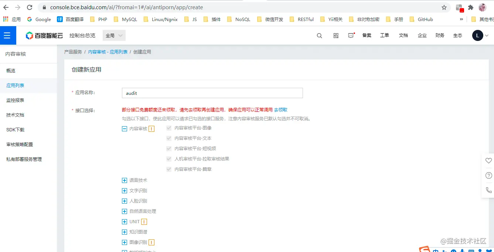Click warning icon next to 内容审核
This screenshot has width=494, height=252.
(151, 129)
